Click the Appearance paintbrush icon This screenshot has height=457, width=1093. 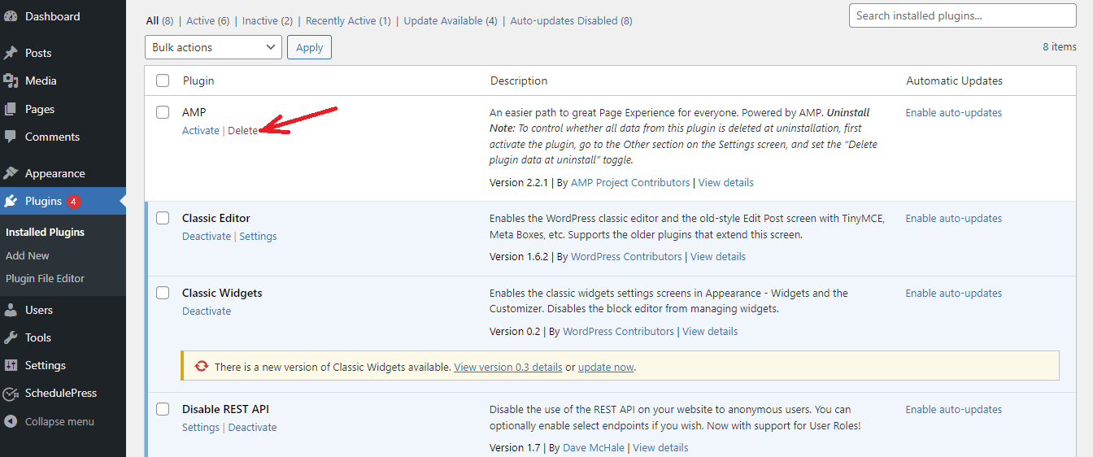tap(11, 173)
